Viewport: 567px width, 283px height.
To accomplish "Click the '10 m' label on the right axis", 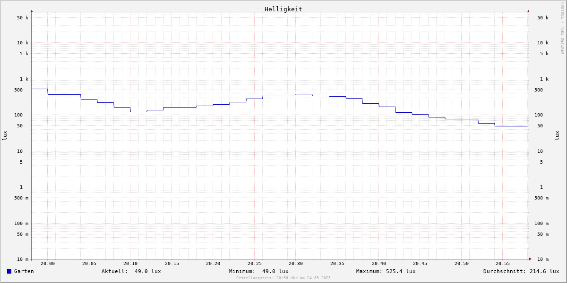I will coord(543,259).
